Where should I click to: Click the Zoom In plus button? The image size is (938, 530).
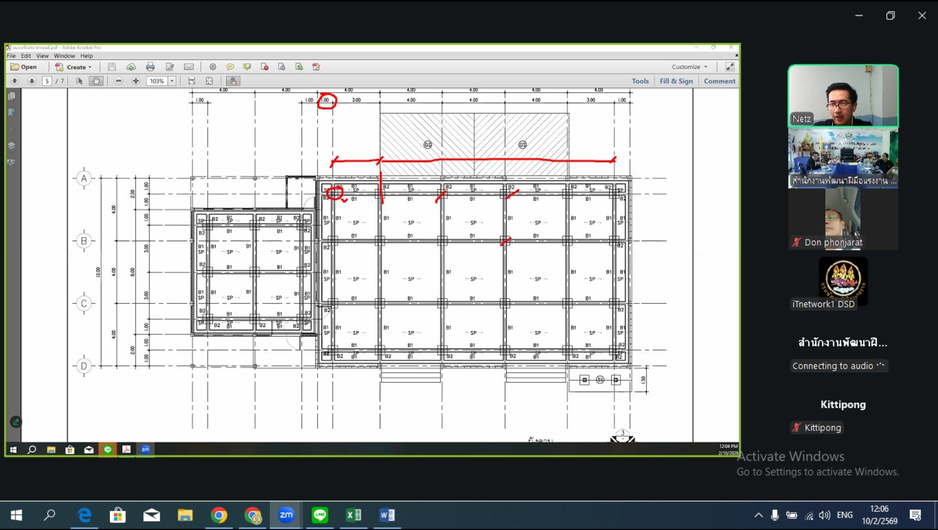pyautogui.click(x=136, y=81)
